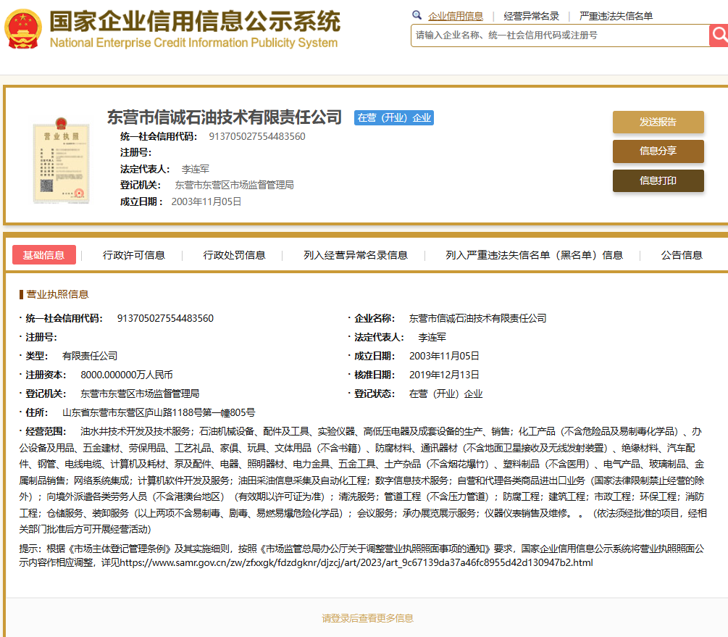Select the 经营异常名录 search tab
Image resolution: width=728 pixels, height=637 pixels.
tap(531, 16)
